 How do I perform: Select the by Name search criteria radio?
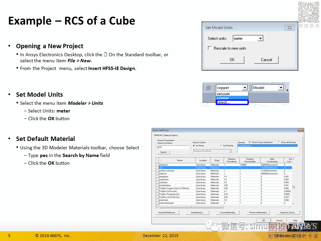tap(194, 146)
